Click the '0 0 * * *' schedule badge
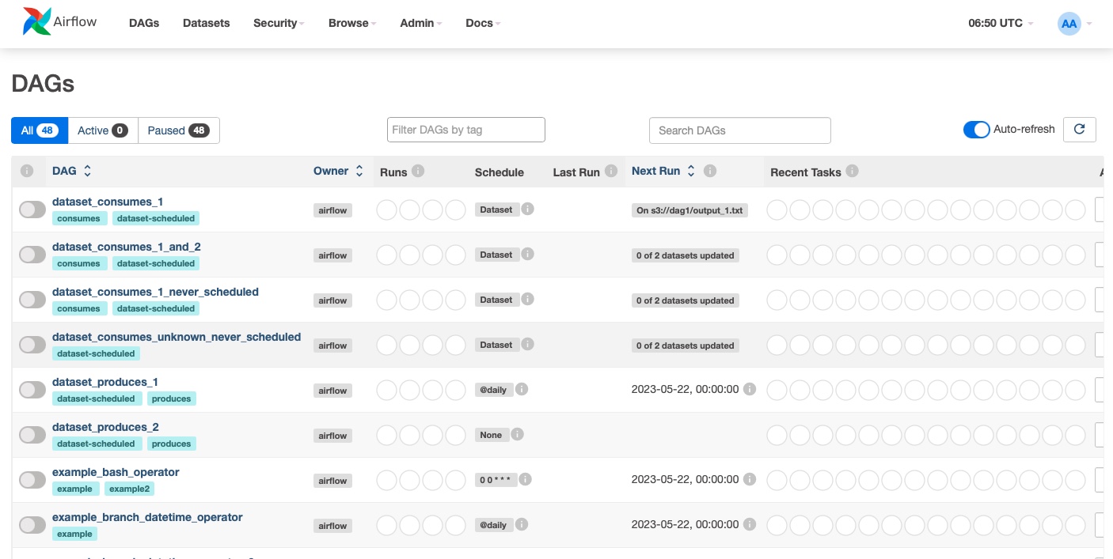 tap(496, 480)
